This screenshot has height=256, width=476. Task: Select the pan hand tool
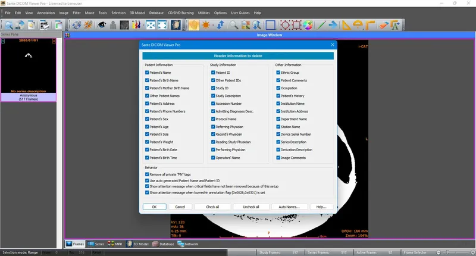(x=194, y=25)
